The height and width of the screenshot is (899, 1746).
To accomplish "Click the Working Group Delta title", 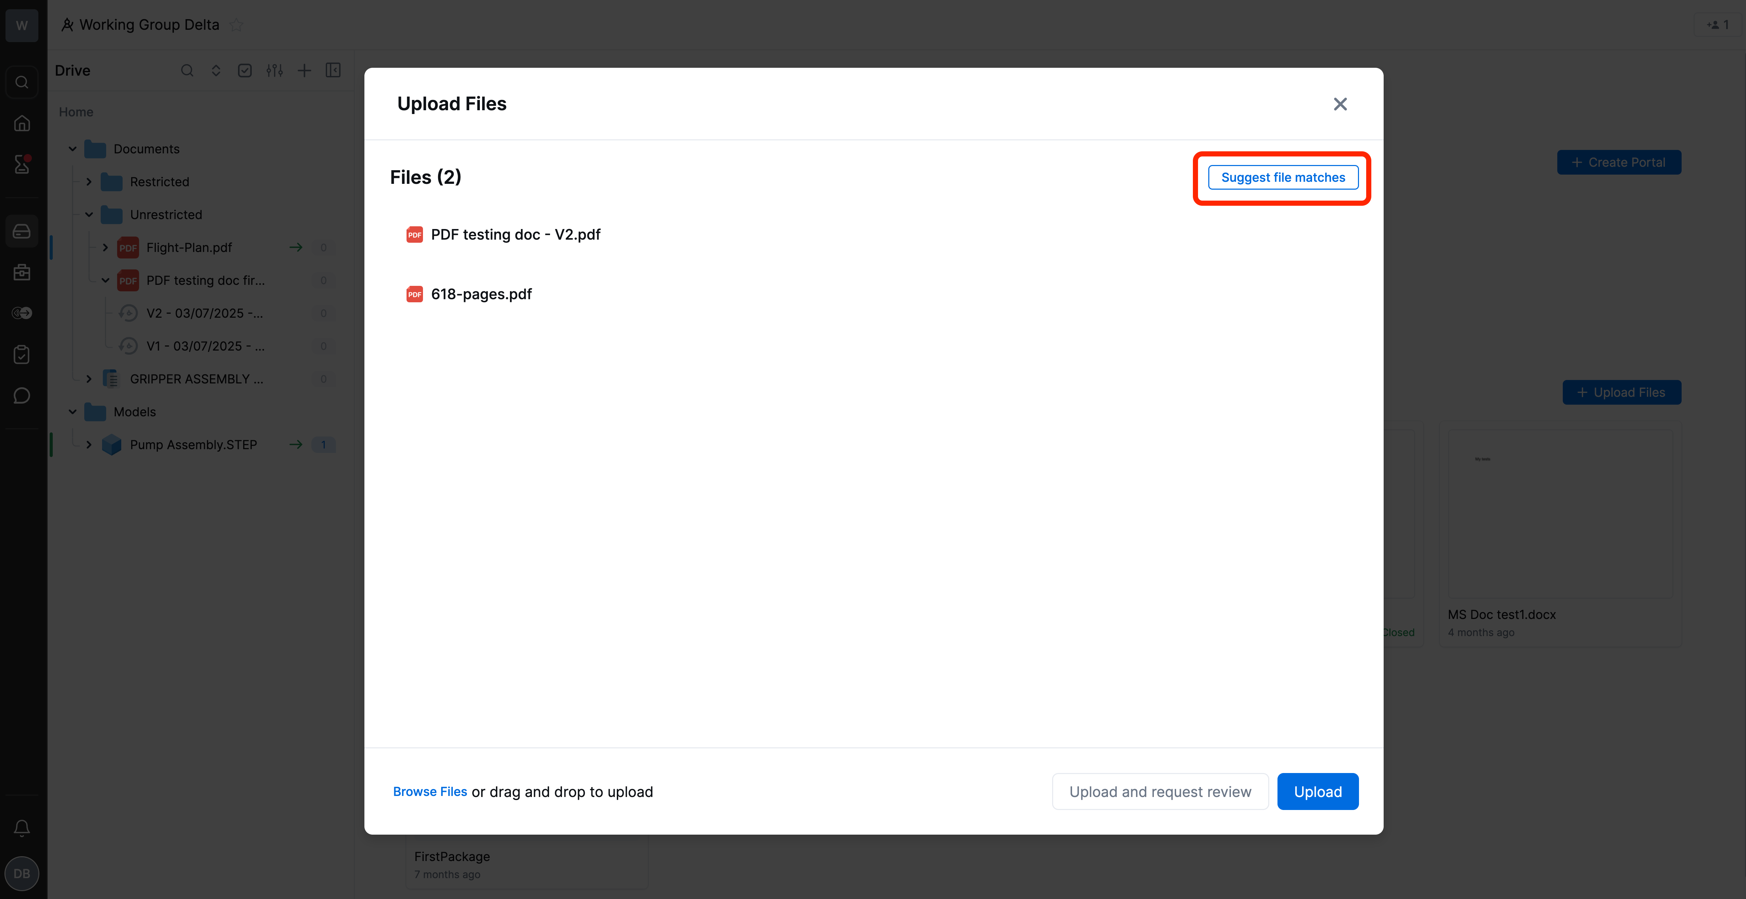I will (149, 25).
